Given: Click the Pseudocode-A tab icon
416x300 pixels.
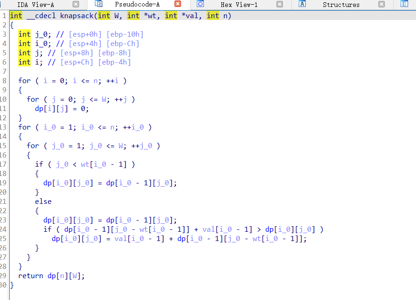Looking at the screenshot, I should [99, 4].
